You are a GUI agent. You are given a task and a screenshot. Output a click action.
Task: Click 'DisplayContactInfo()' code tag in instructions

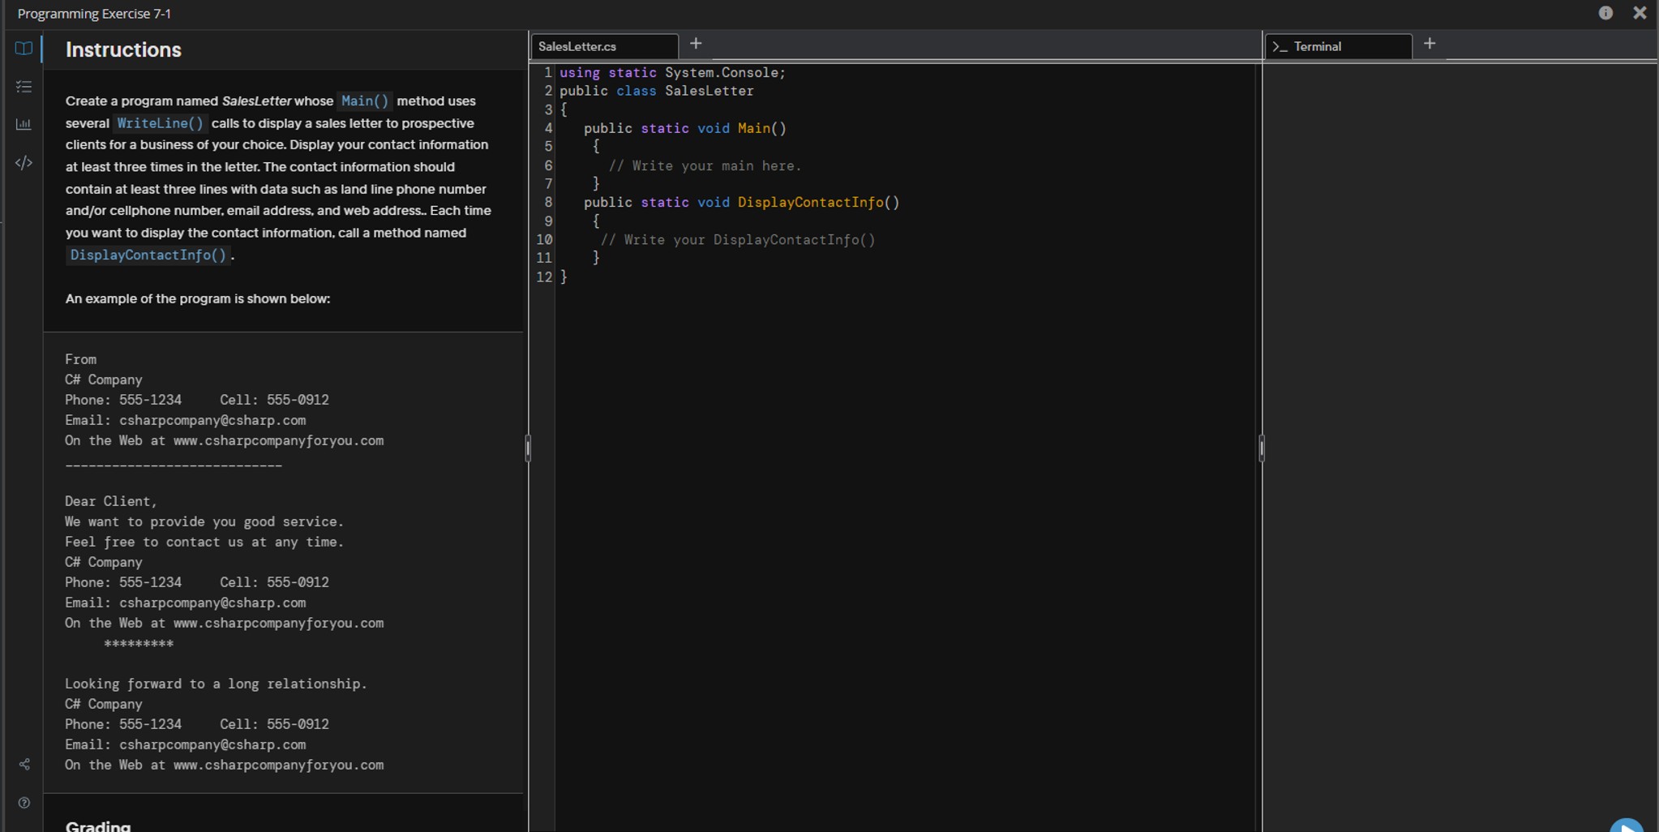(x=148, y=255)
